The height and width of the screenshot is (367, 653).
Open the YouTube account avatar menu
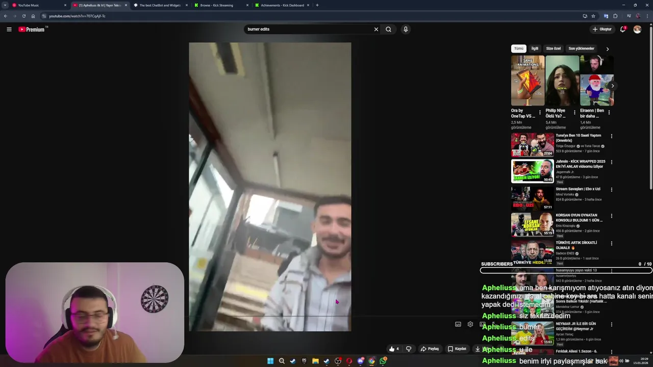pos(637,29)
